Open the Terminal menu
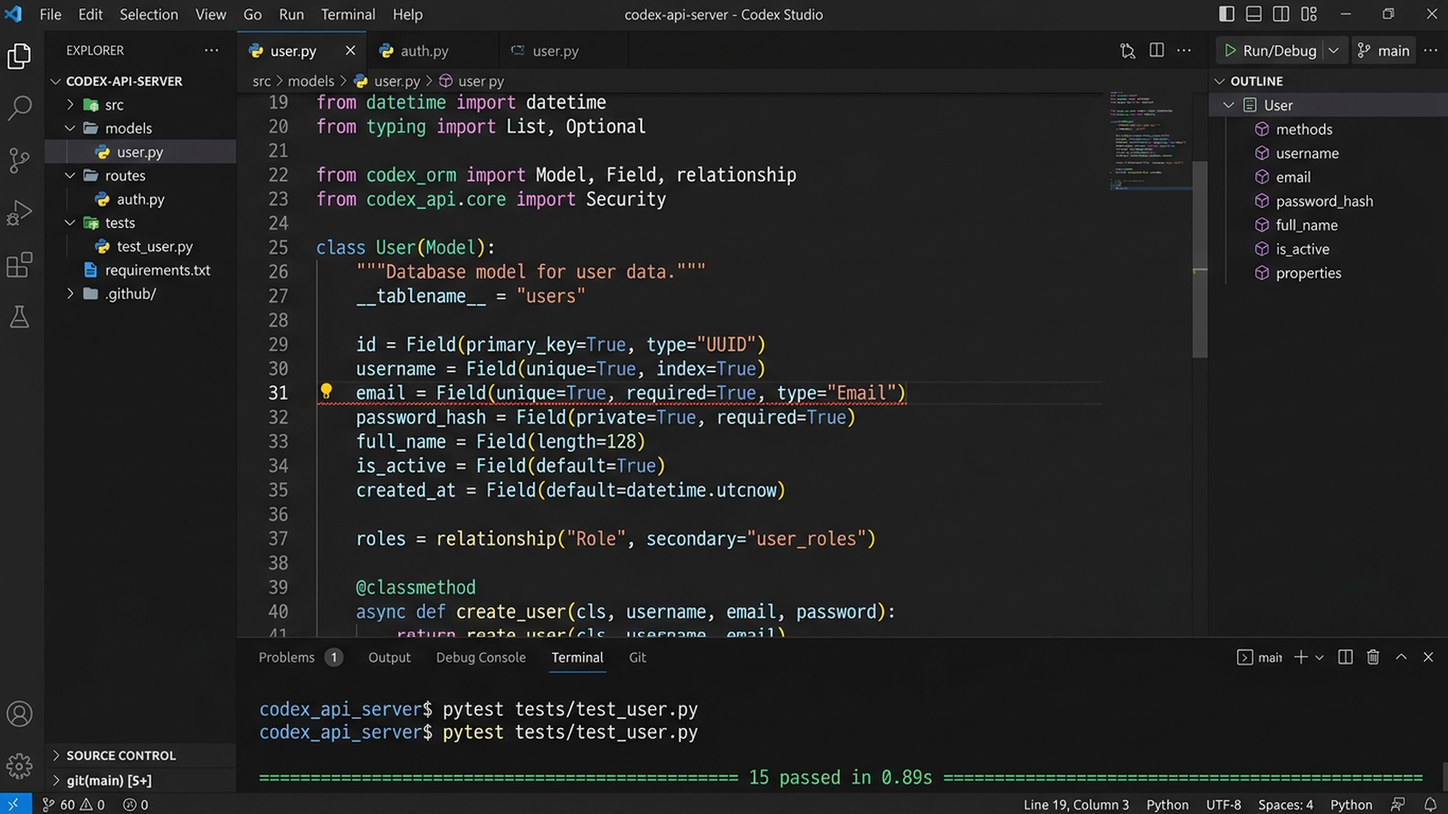Screen dimensions: 1448x814 348,14
